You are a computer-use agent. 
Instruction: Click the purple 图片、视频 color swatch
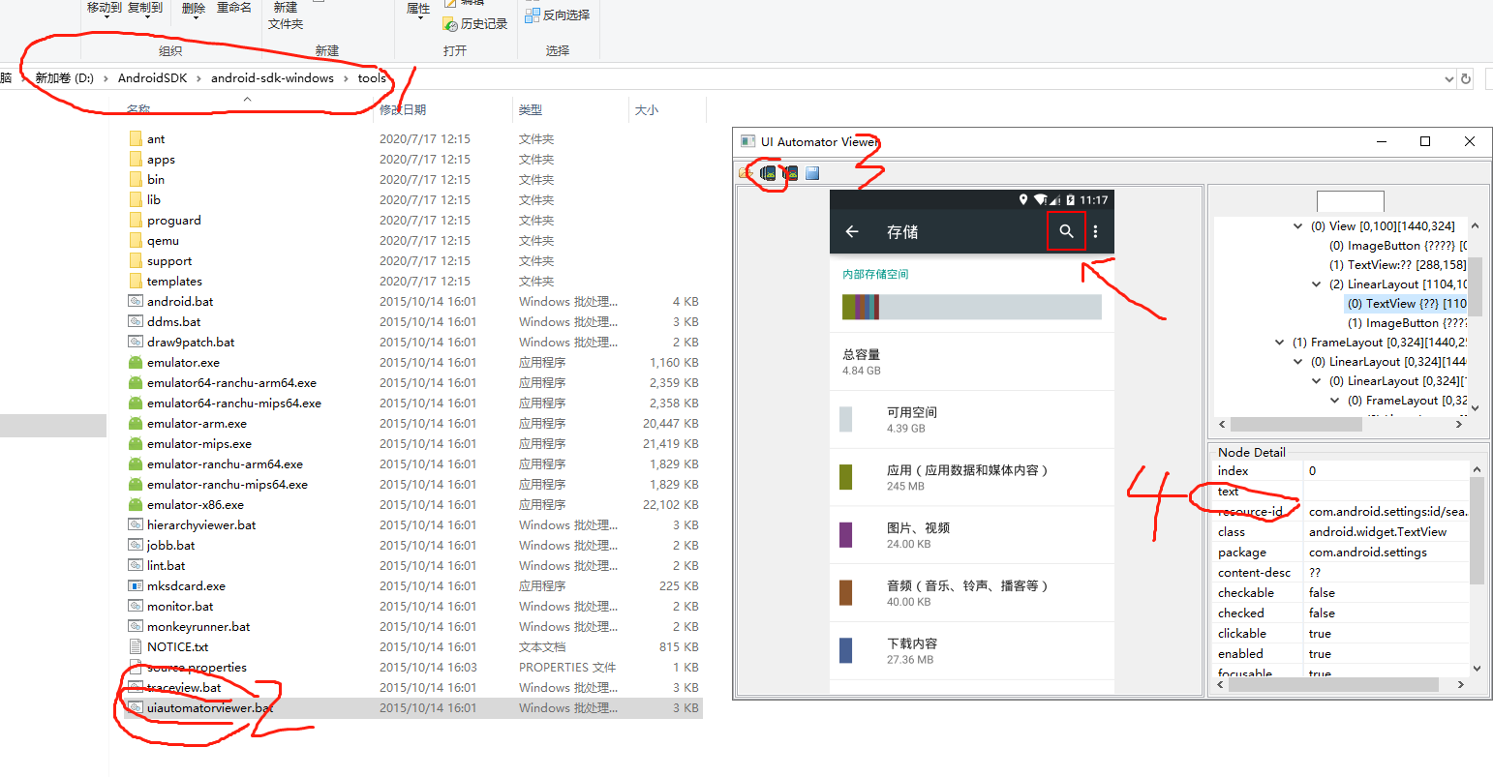pos(845,534)
